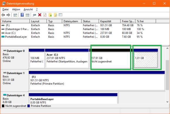This screenshot has width=170, height=114.
Task: Sort by the Freier Sp... column header
Action: (128, 21)
